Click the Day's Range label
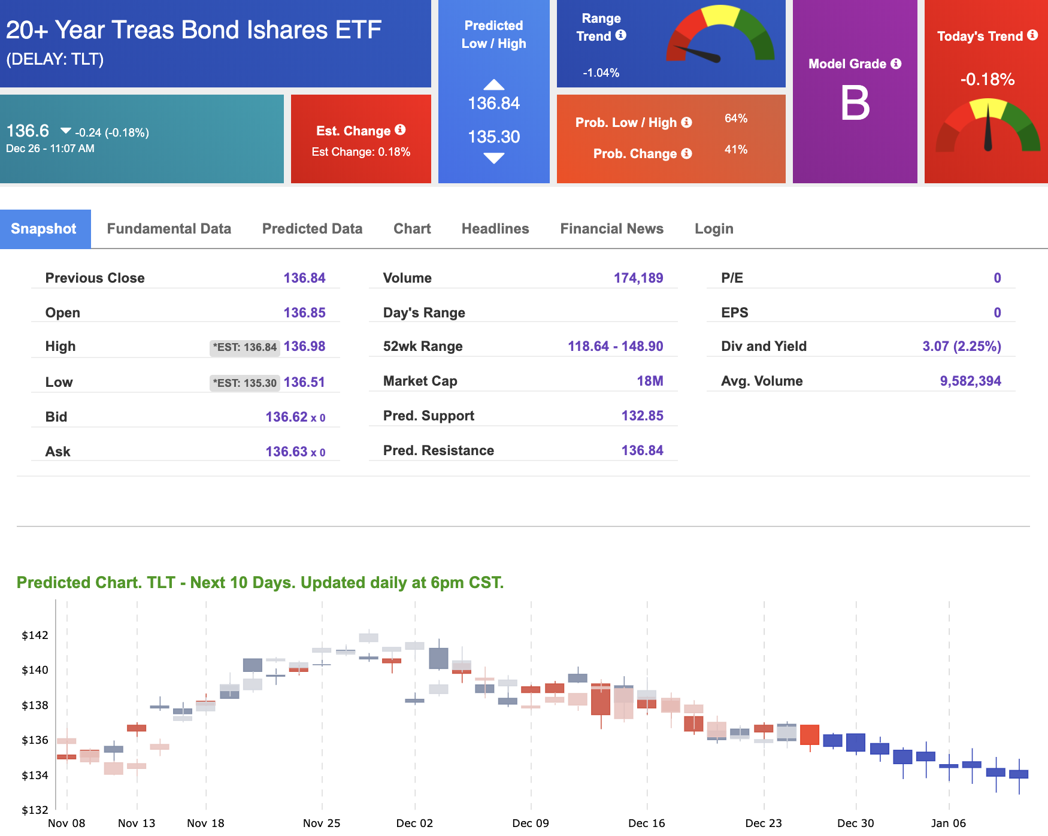Viewport: 1048px width, 836px height. 424,313
